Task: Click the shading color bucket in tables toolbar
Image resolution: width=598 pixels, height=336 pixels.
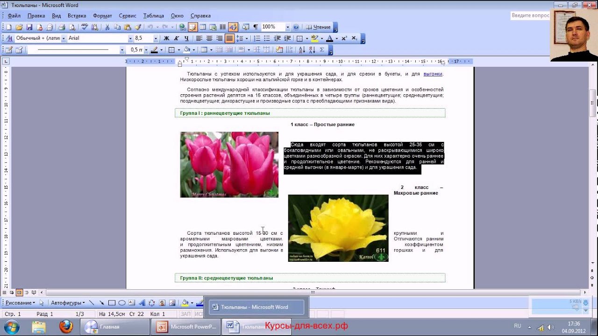Action: [x=186, y=49]
